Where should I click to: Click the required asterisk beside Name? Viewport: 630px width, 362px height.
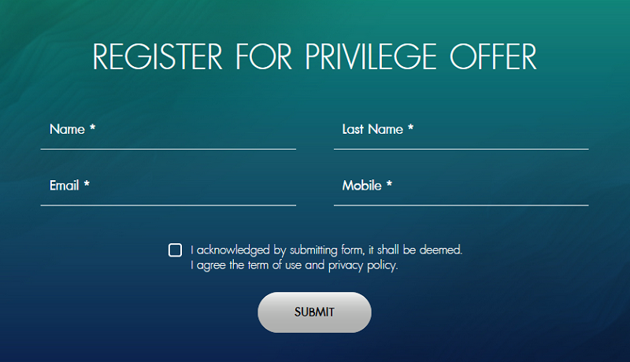(x=92, y=127)
